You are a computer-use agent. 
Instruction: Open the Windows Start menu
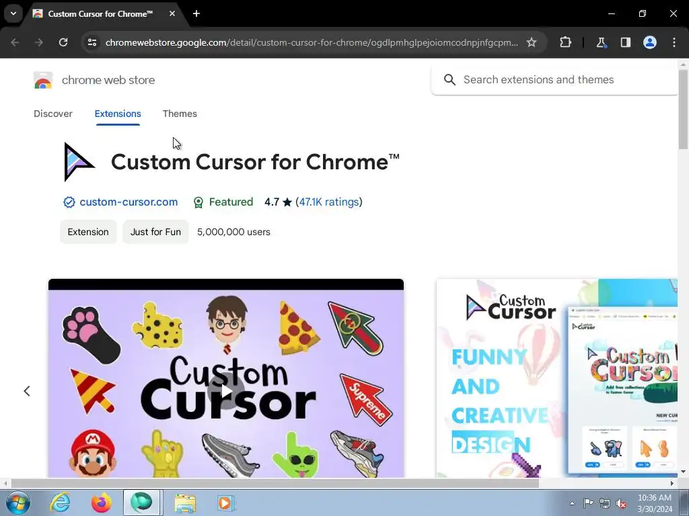(x=18, y=503)
